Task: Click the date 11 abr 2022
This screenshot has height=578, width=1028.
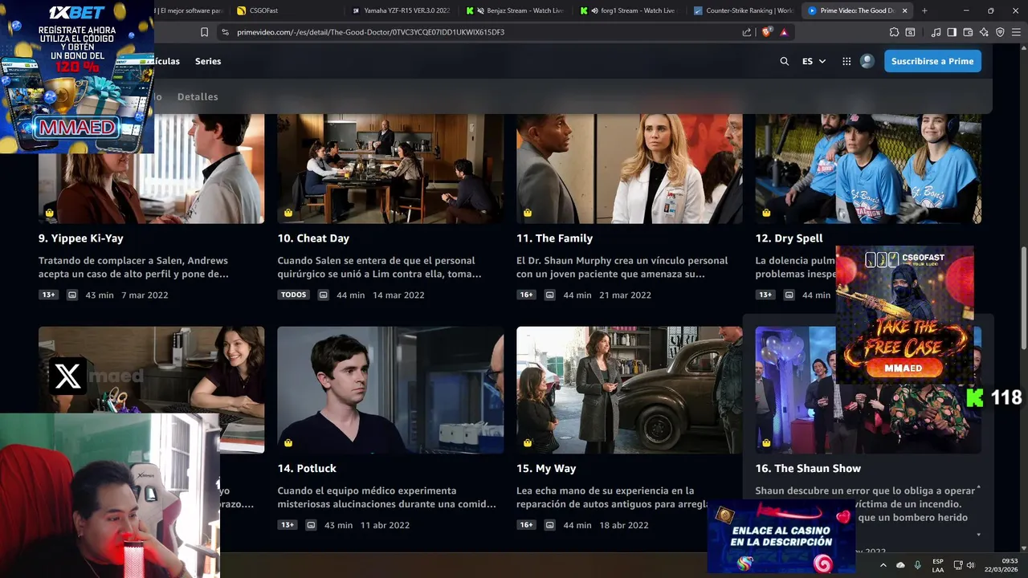Action: tap(385, 525)
